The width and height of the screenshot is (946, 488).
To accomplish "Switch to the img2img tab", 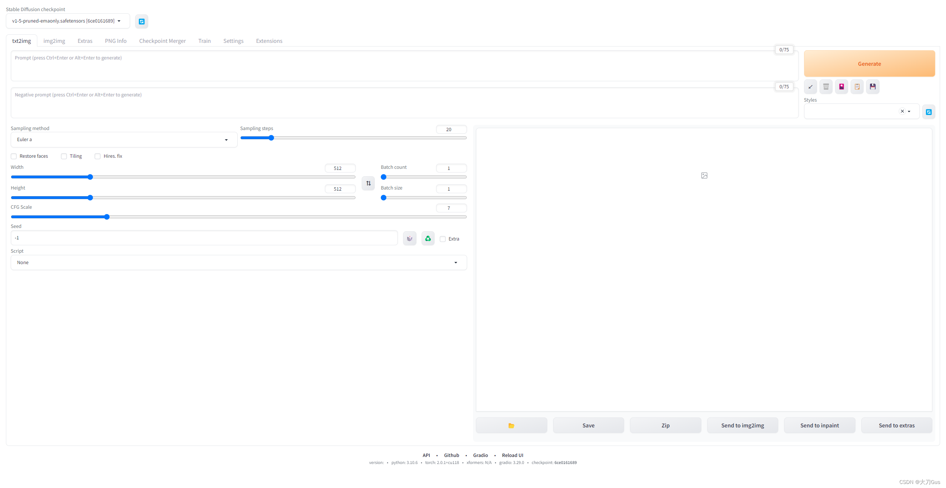I will [x=54, y=41].
